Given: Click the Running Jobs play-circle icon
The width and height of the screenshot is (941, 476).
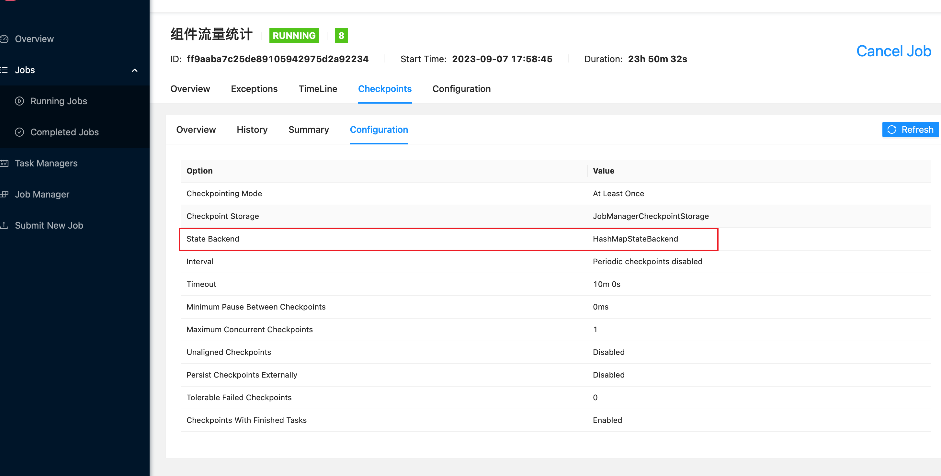Looking at the screenshot, I should point(19,101).
